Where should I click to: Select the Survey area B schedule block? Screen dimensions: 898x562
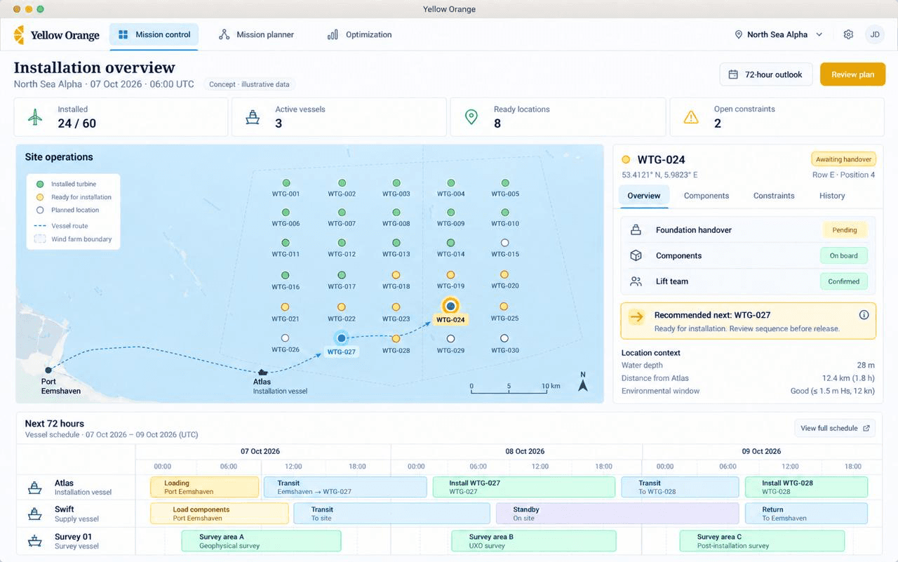534,541
